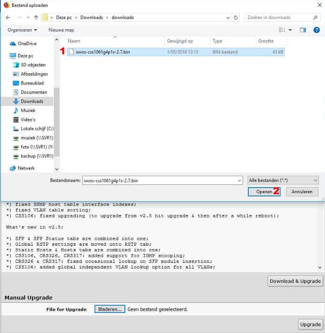
Task: Toggle the preview pane icon
Action: tap(303, 30)
